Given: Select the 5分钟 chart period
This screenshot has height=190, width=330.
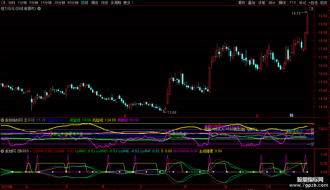Looking at the screenshot, I should point(34,3).
